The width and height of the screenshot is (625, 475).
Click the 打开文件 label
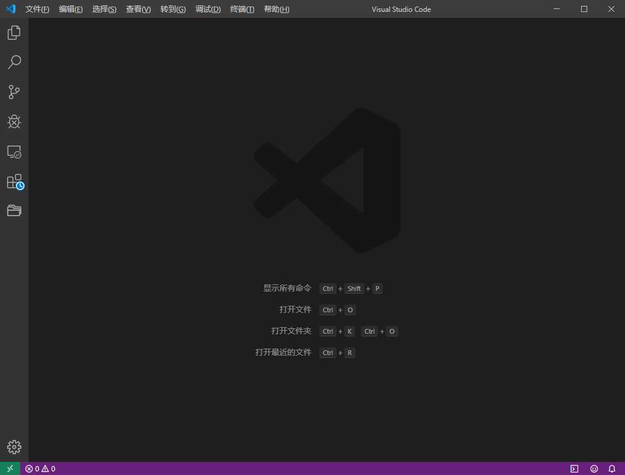[296, 309]
